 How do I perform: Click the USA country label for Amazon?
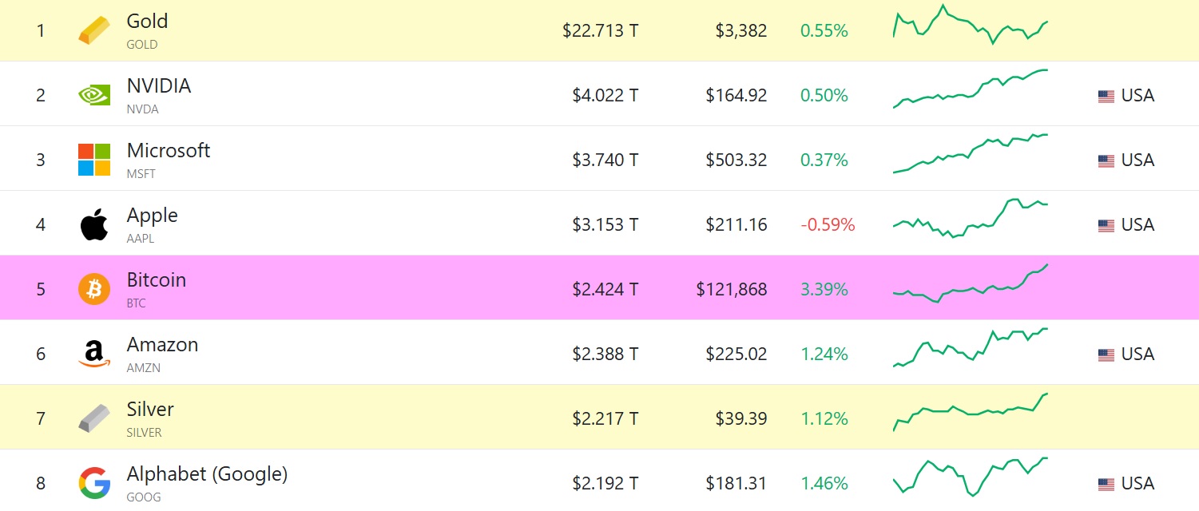pyautogui.click(x=1137, y=354)
